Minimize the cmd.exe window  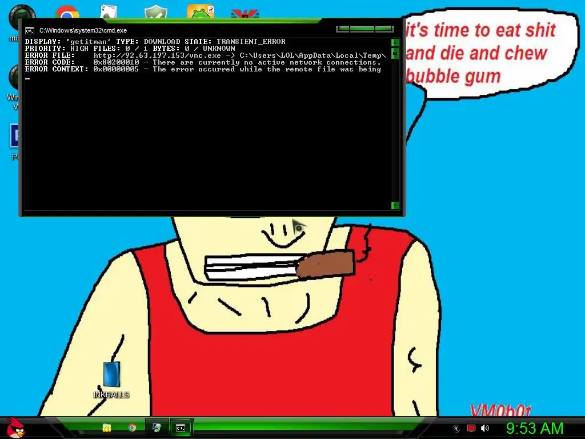tap(343, 29)
